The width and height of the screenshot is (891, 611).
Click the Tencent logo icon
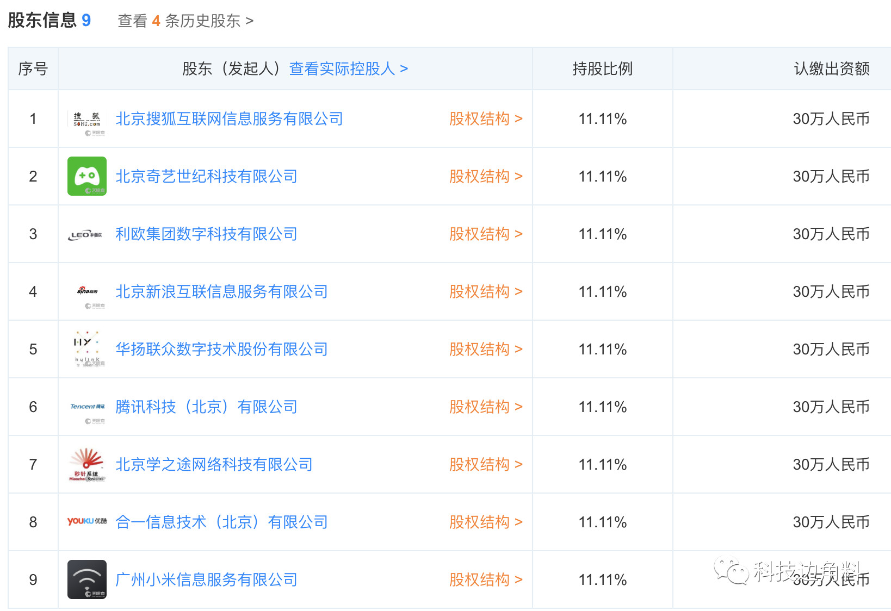pos(87,407)
